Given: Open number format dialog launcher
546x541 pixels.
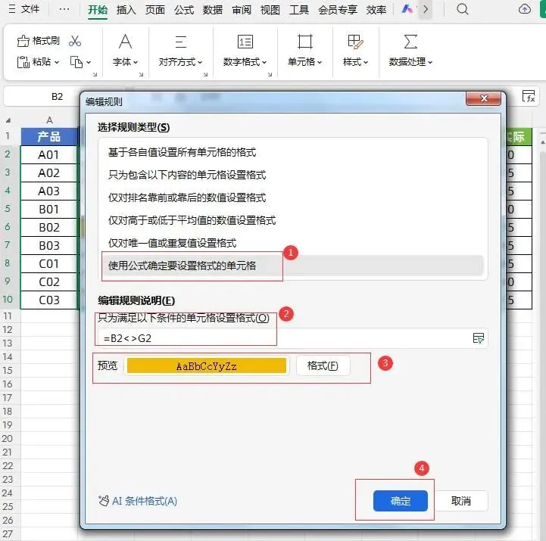Looking at the screenshot, I should point(270,74).
